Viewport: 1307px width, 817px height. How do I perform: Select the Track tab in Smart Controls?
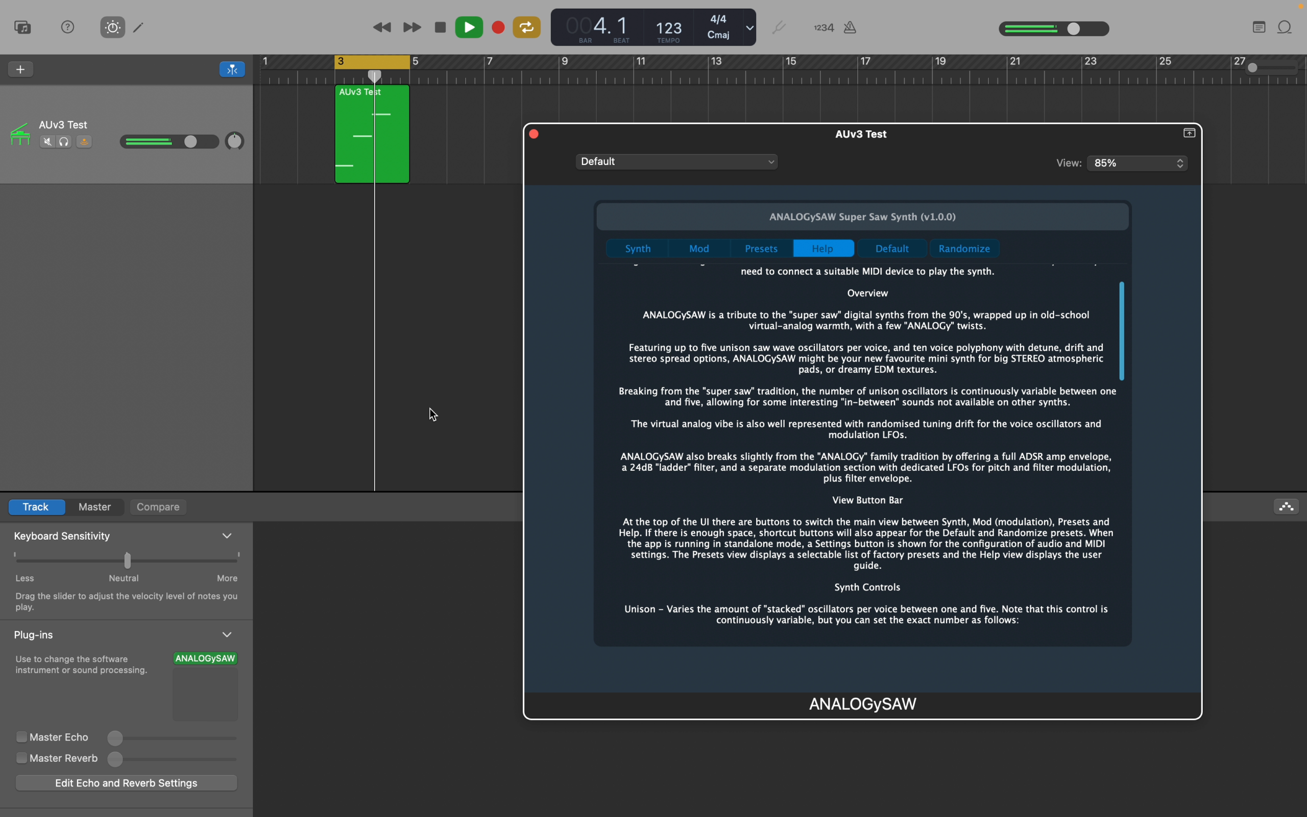(36, 507)
